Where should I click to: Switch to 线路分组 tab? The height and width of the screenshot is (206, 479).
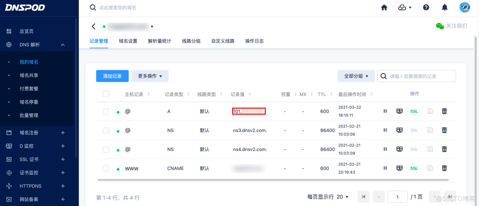(191, 41)
